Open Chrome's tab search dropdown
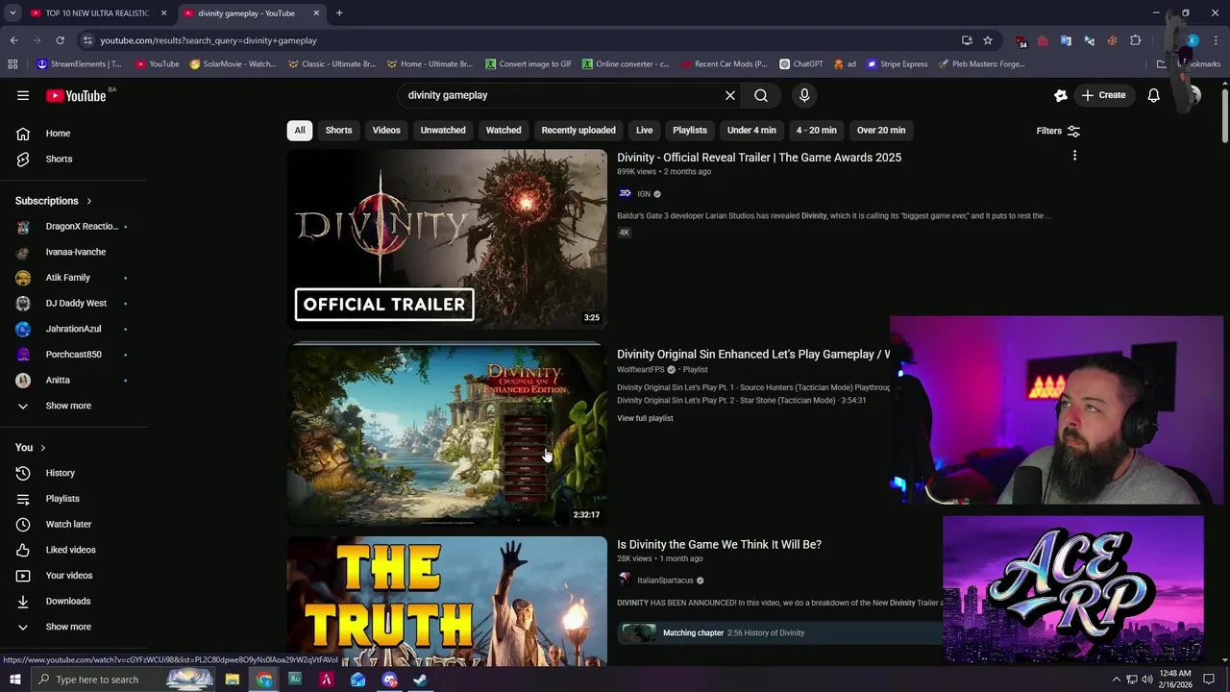Viewport: 1230px width, 692px height. pyautogui.click(x=12, y=12)
